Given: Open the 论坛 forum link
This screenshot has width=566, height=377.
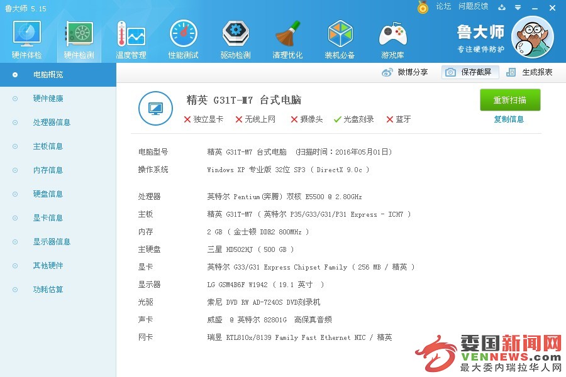Looking at the screenshot, I should click(x=443, y=6).
